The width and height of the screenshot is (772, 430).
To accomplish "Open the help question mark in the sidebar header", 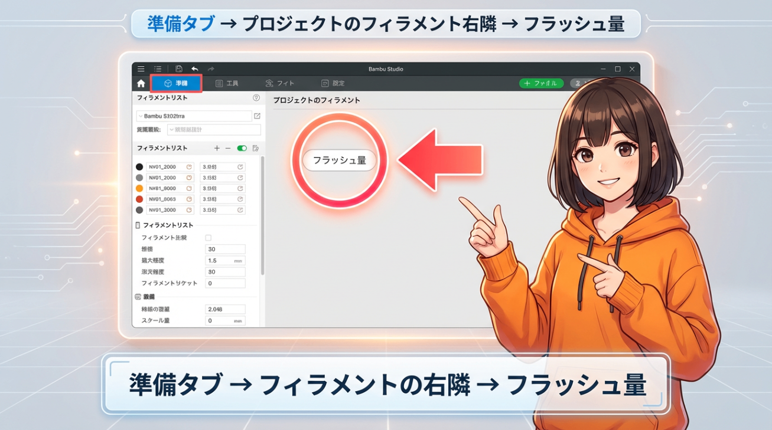I will pyautogui.click(x=256, y=98).
